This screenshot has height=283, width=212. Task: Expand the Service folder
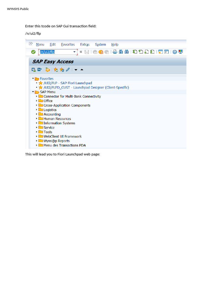[37, 127]
